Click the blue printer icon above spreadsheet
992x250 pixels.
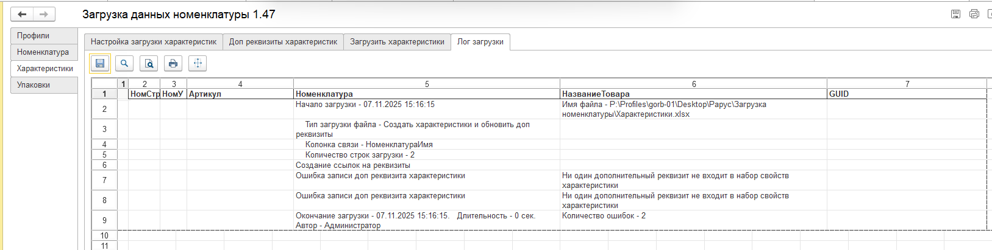pos(173,63)
